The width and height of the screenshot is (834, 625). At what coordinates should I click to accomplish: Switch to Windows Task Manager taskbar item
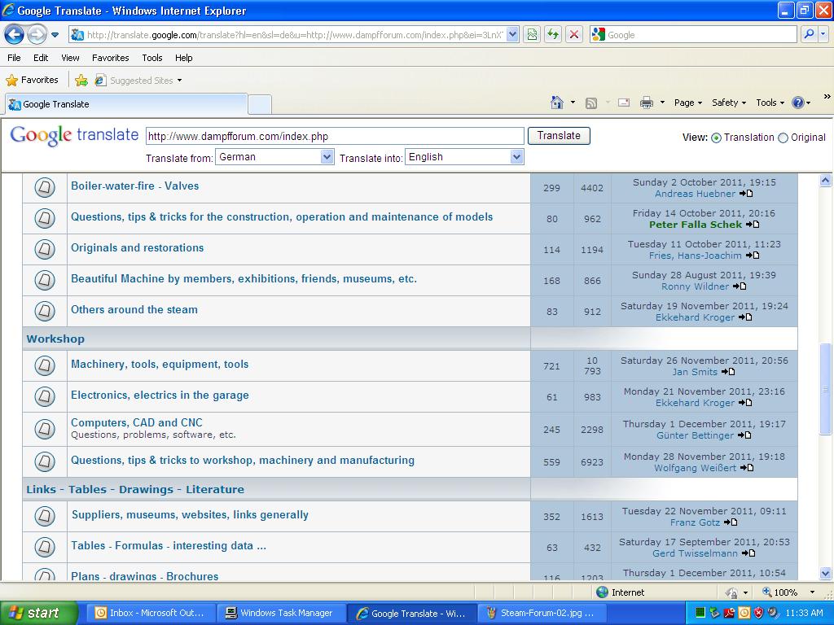point(279,613)
